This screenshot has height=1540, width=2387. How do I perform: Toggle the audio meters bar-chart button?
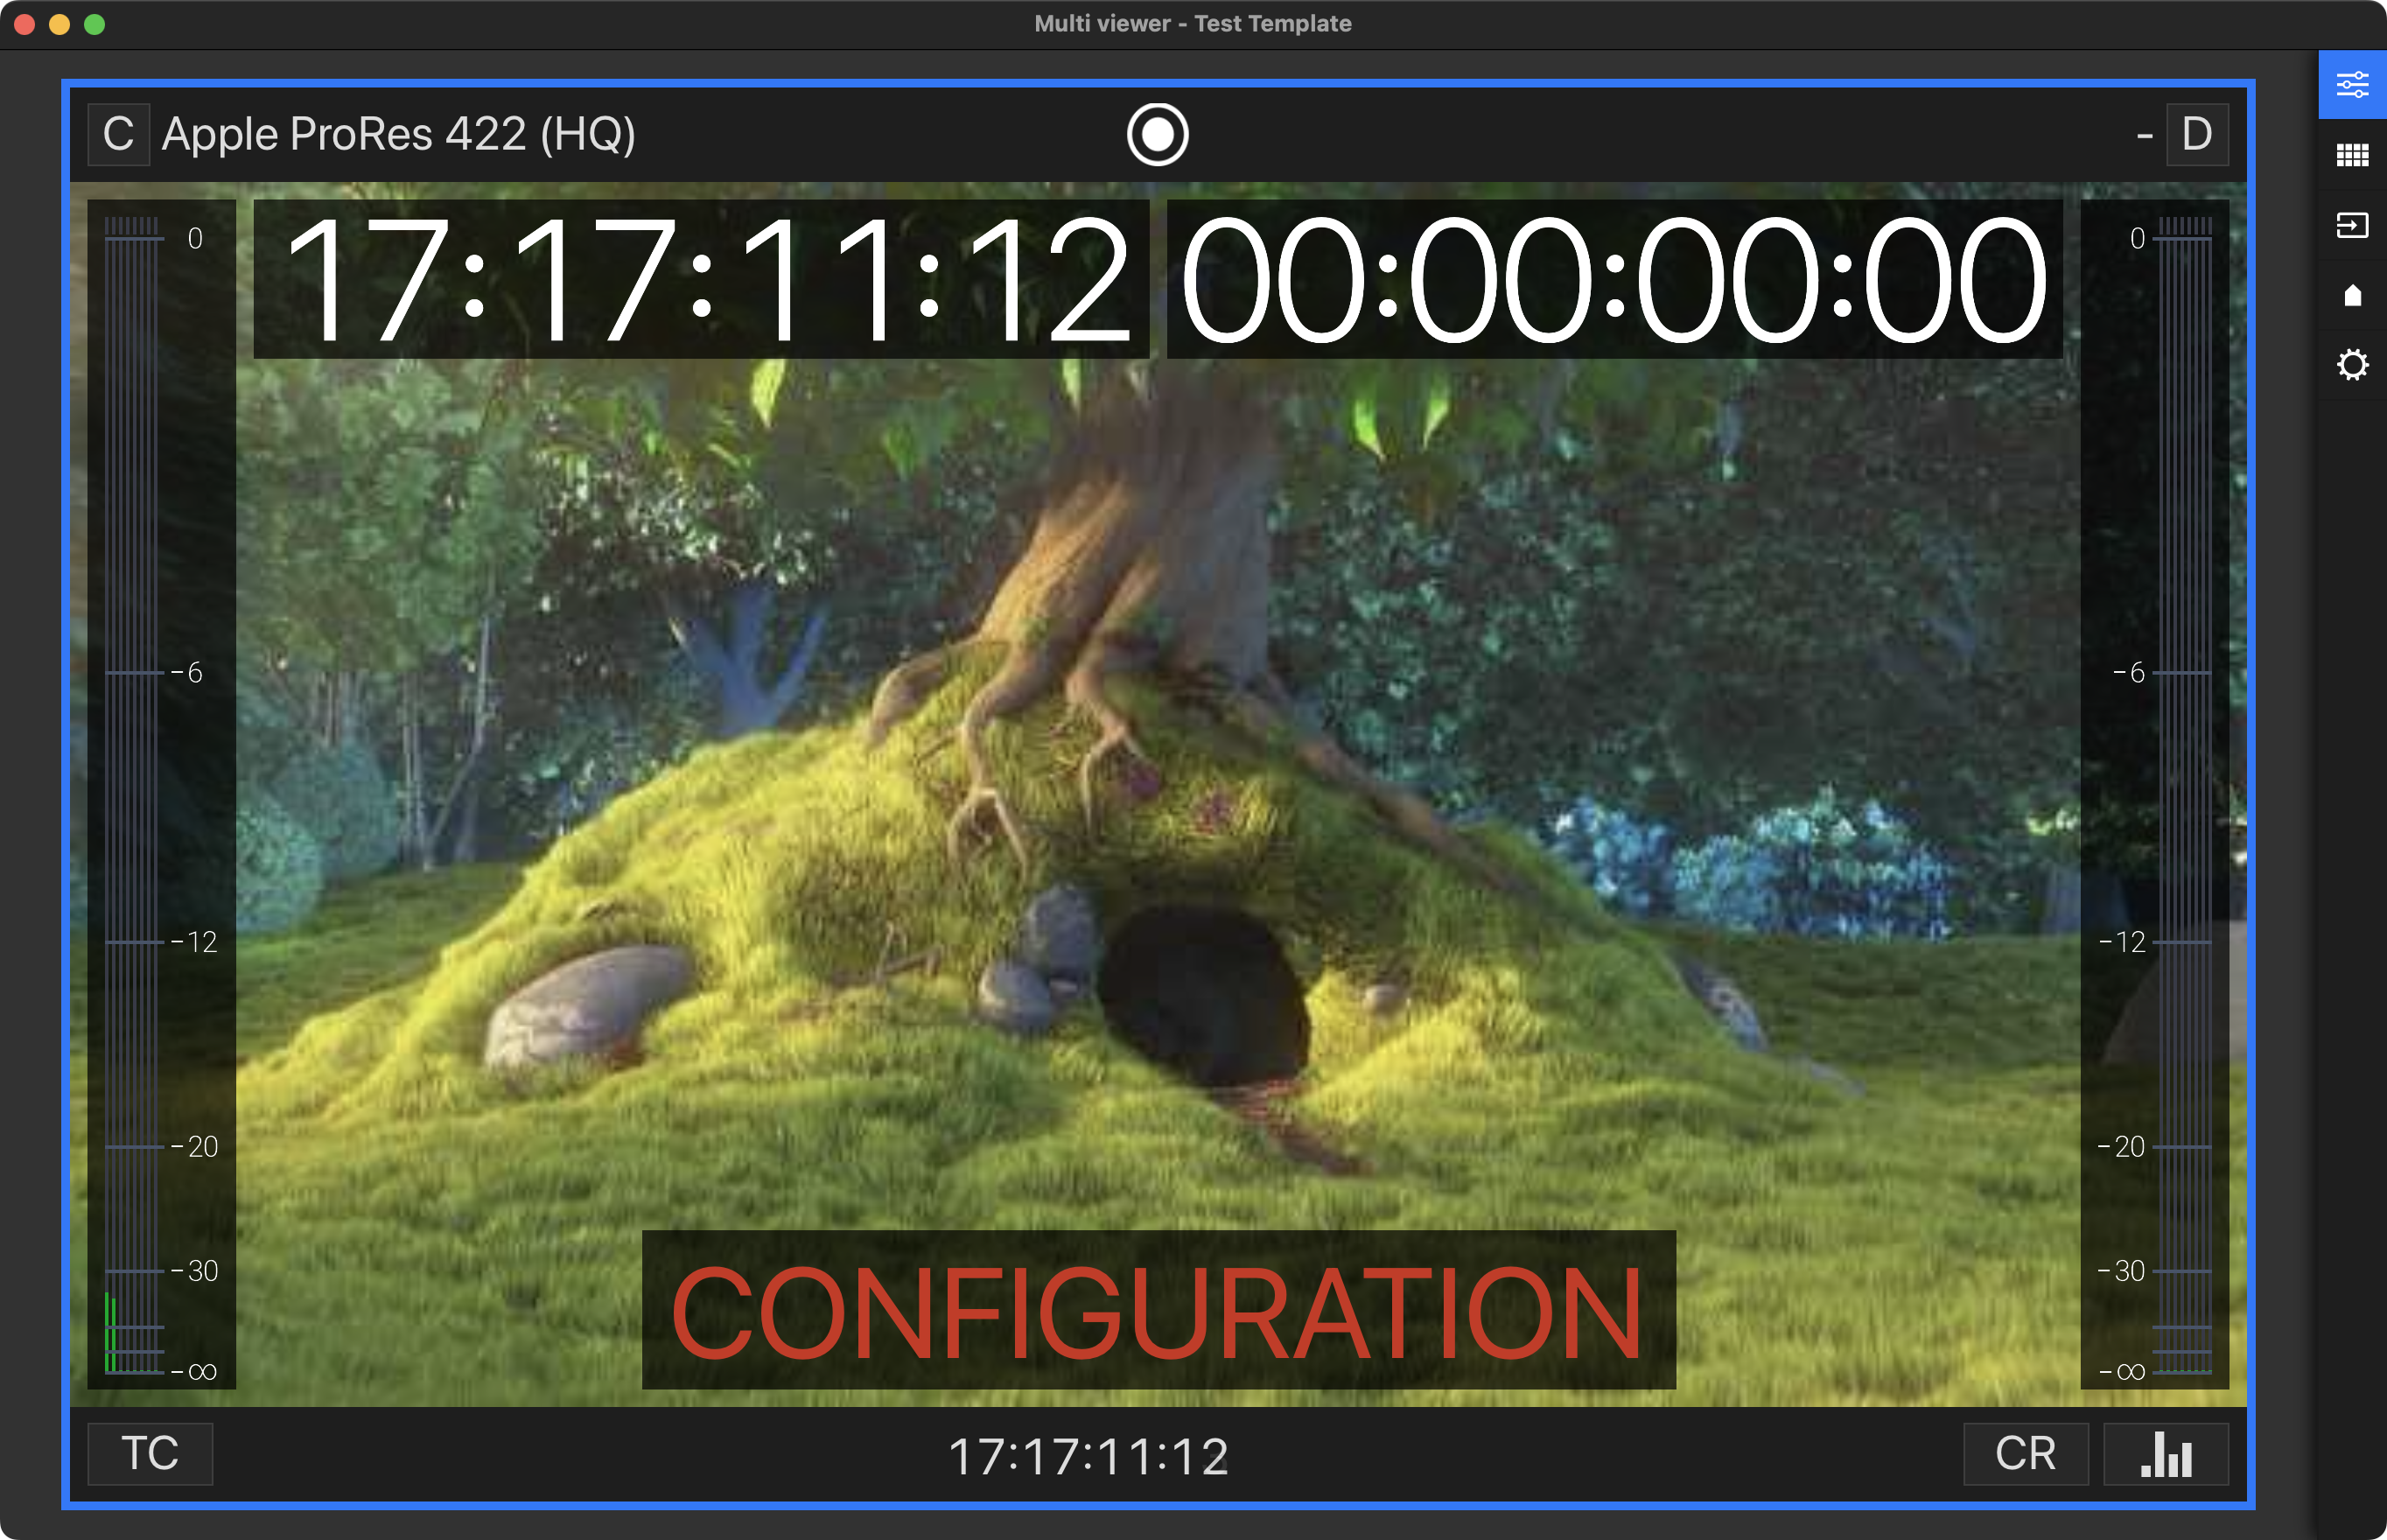click(2166, 1453)
